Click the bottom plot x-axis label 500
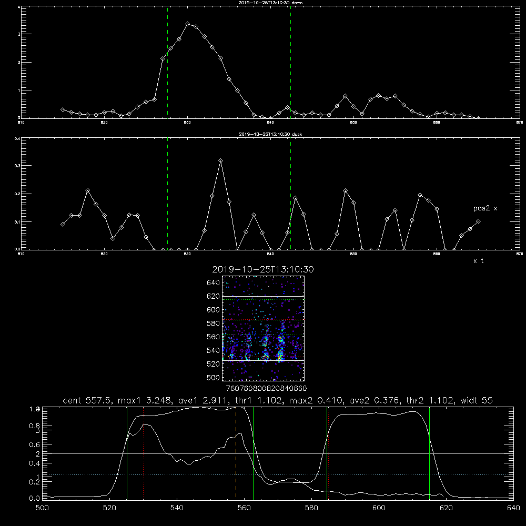Screen dimensions: 526x526 [x=42, y=508]
